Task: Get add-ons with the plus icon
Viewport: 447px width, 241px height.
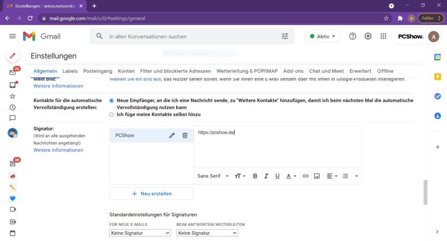Action: (x=438, y=147)
